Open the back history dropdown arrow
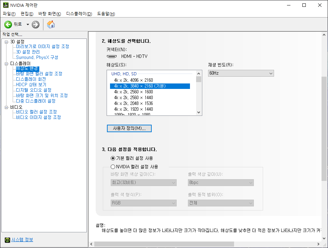This screenshot has width=328, height=248. pos(28,25)
